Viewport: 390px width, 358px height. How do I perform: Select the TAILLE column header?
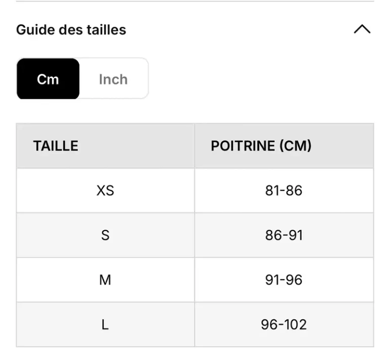[105, 146]
